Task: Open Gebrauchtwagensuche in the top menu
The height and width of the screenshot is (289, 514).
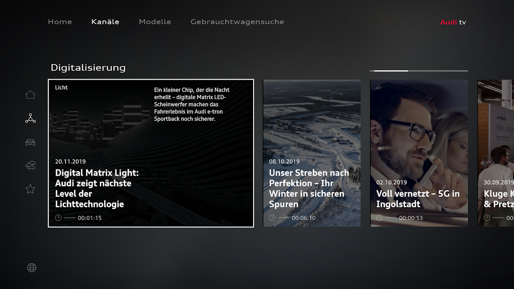Action: (237, 22)
